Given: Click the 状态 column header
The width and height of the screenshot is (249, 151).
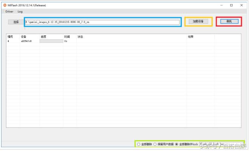Looking at the screenshot, I should [80, 37].
